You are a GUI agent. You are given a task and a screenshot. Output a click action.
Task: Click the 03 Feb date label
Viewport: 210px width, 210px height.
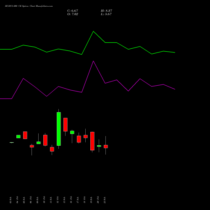pyautogui.click(x=10, y=200)
